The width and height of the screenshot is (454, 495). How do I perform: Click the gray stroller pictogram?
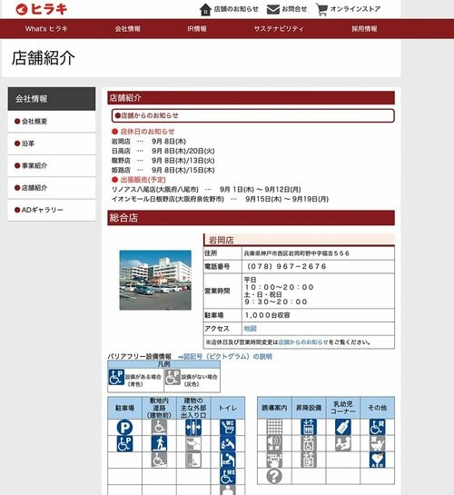click(x=378, y=443)
